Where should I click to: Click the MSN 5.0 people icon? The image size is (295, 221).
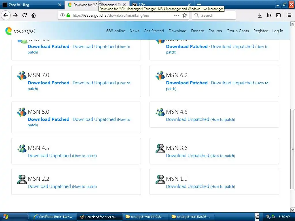(22, 112)
